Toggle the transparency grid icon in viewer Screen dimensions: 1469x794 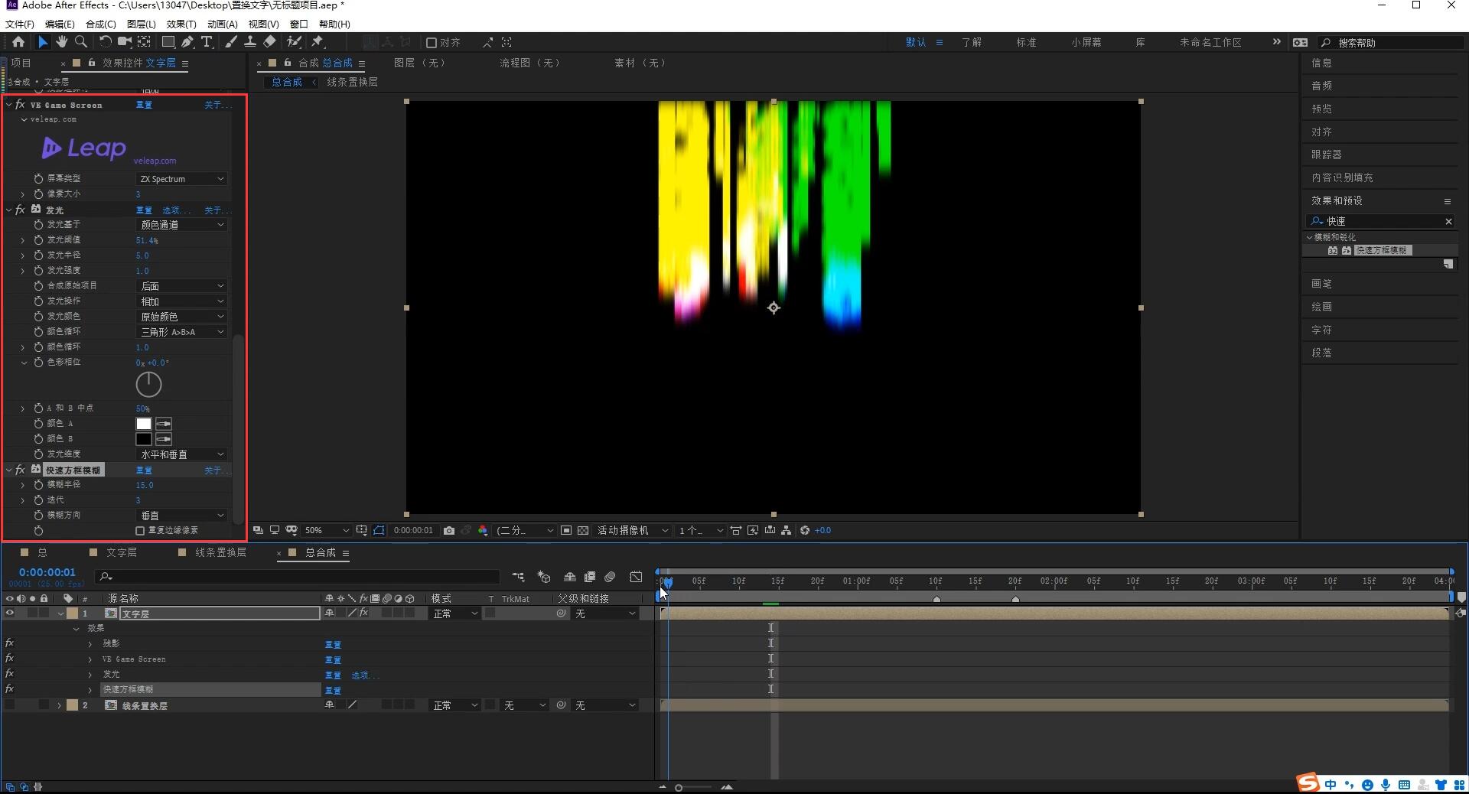(x=583, y=530)
